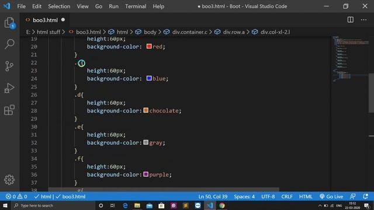This screenshot has width=374, height=210.
Task: Open the chocolate color swatch picker
Action: point(146,110)
